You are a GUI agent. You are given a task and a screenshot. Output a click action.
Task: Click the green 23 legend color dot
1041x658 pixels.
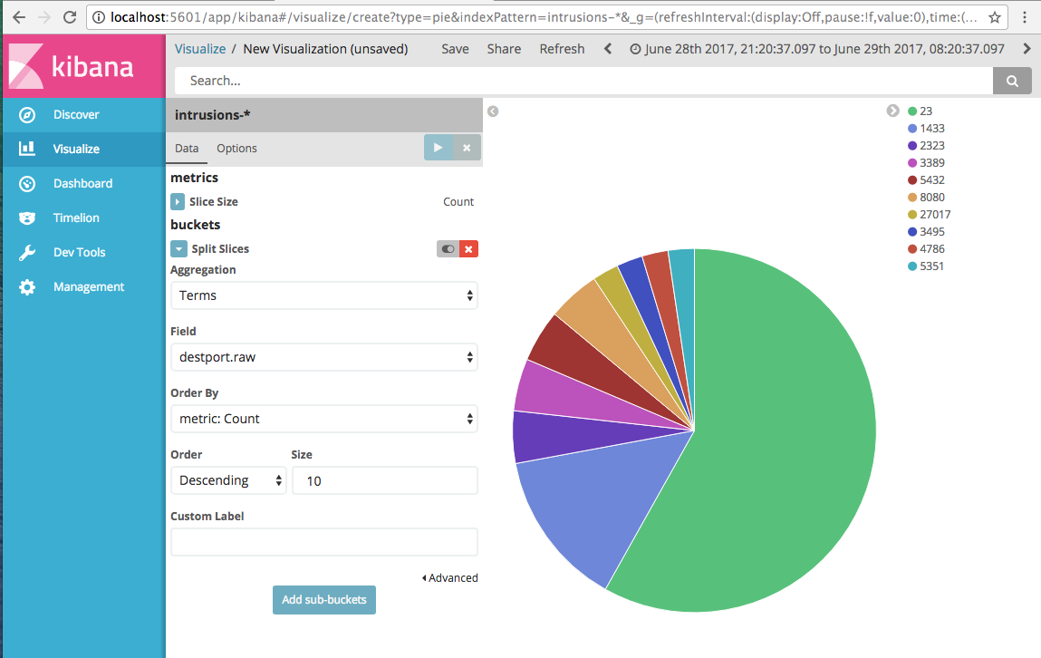[912, 111]
